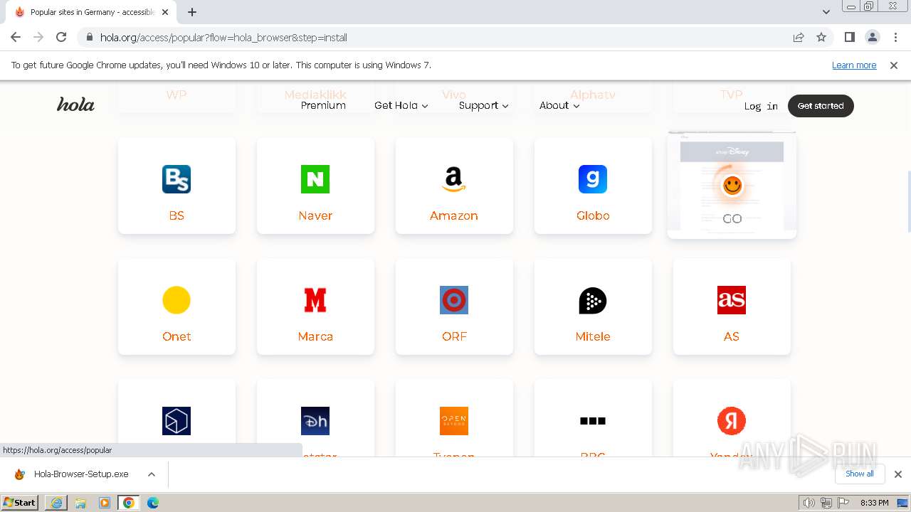The image size is (911, 512).
Task: Share this page icon in address bar
Action: click(799, 37)
